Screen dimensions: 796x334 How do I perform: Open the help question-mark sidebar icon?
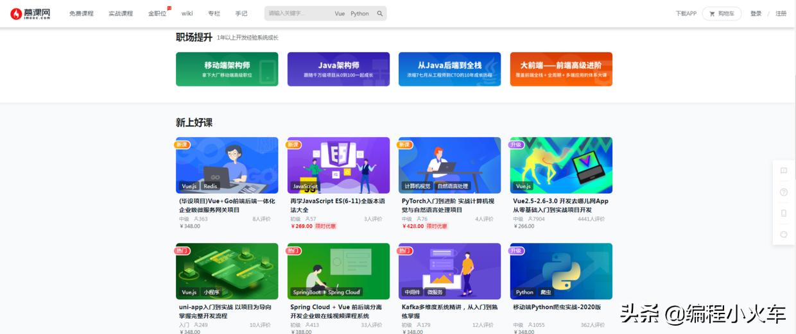(x=784, y=192)
